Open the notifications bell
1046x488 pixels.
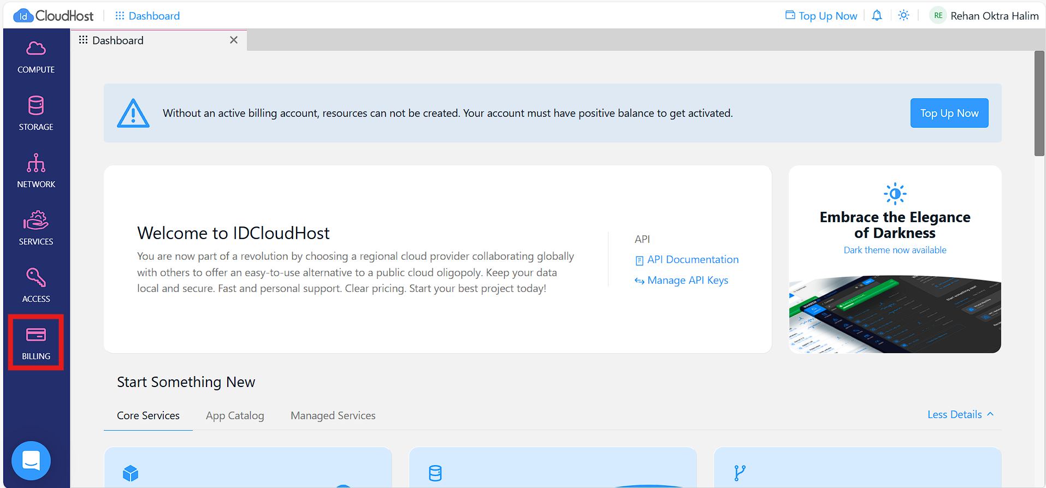877,15
